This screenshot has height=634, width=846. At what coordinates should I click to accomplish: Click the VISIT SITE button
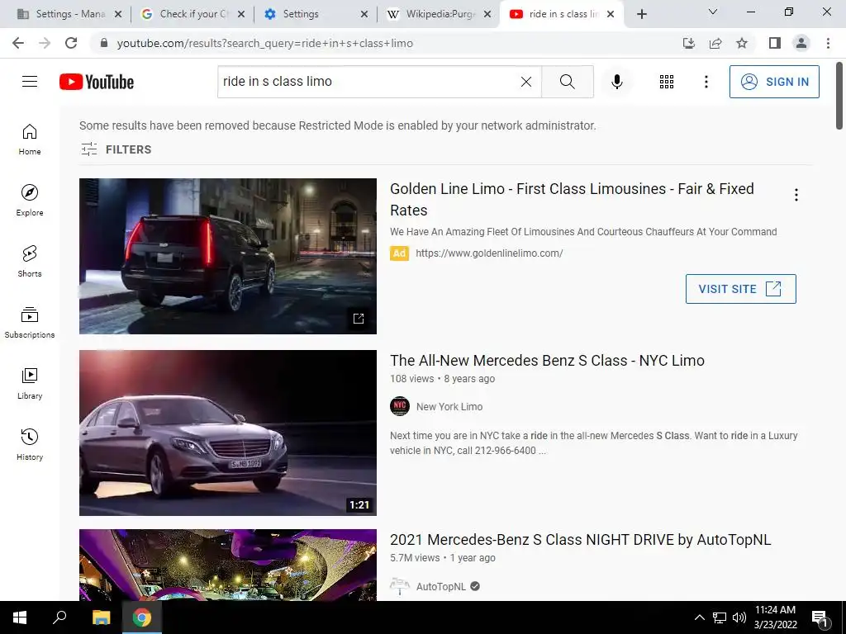pos(740,289)
